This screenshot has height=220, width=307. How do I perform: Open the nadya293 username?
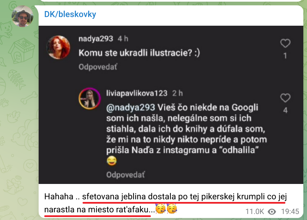96,39
